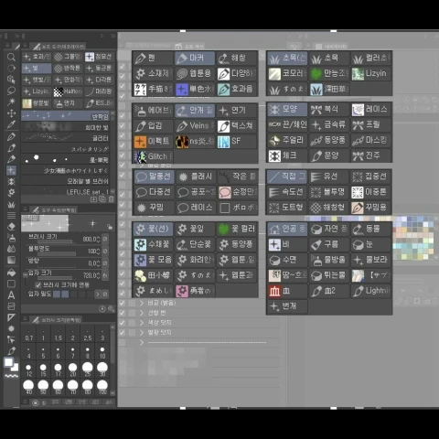The width and height of the screenshot is (439, 439).
Task: Toggle checkbox beside 발광 닷지 row
Action: click(123, 332)
